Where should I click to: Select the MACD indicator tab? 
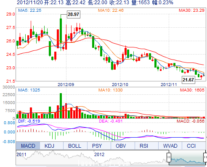(x=28, y=146)
